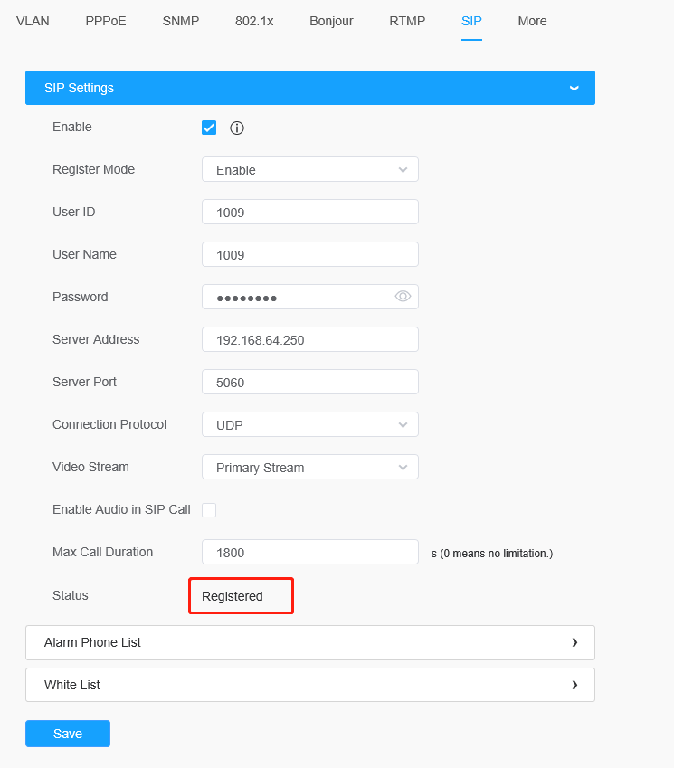The image size is (674, 768).
Task: Expand the Alarm Phone List section
Action: [x=310, y=642]
